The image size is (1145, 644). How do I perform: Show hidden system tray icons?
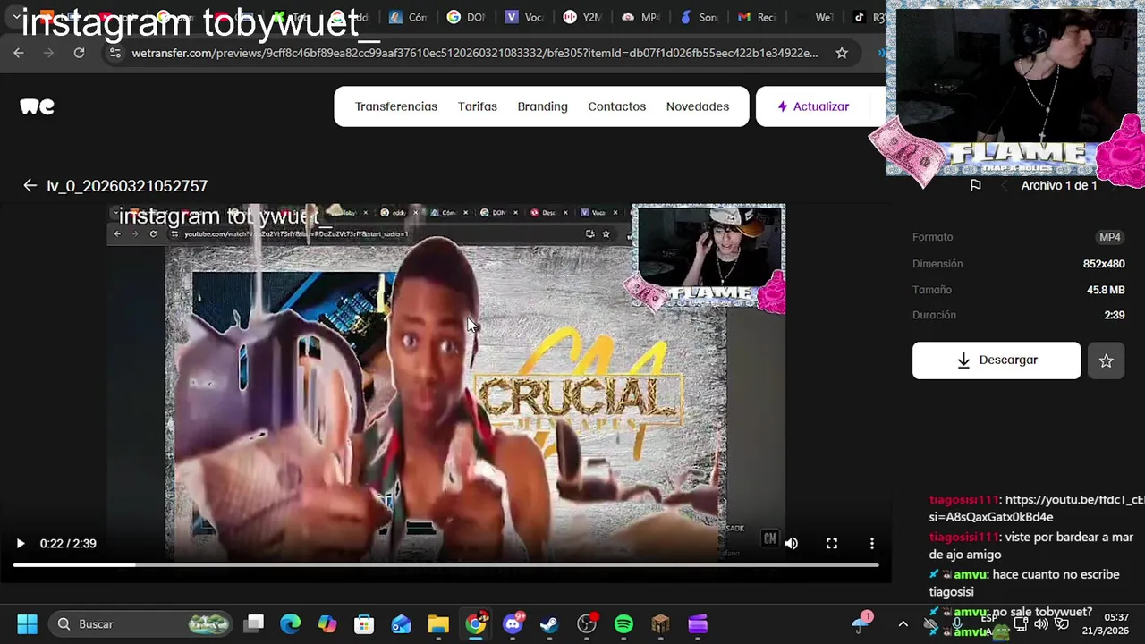click(x=903, y=624)
